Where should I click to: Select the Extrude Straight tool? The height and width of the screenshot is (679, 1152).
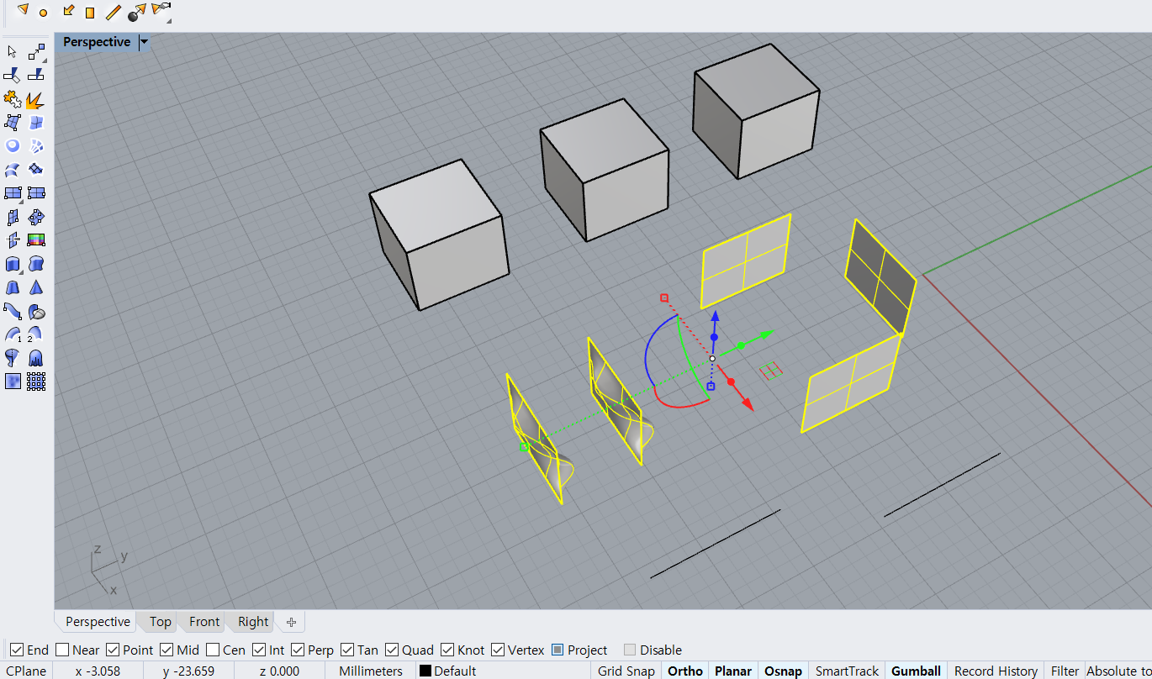12,264
